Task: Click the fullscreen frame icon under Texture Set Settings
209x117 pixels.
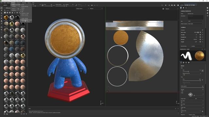Action: point(186,8)
